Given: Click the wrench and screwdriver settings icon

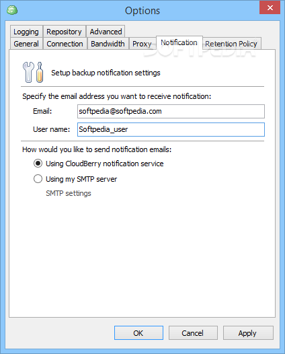Looking at the screenshot, I should (x=33, y=72).
